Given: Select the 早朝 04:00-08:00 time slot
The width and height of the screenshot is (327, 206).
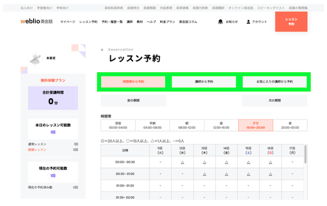Looking at the screenshot, I should tap(152, 125).
